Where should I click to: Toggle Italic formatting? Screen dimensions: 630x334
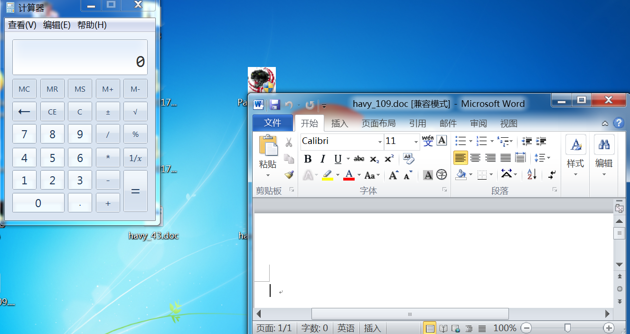tap(323, 159)
